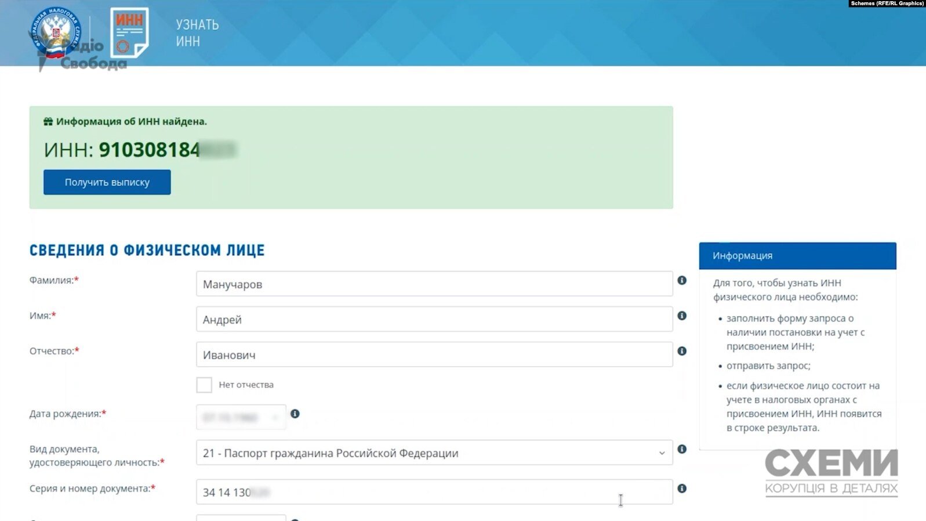Click into the Имя field with Андрей
The image size is (926, 521).
pos(434,320)
